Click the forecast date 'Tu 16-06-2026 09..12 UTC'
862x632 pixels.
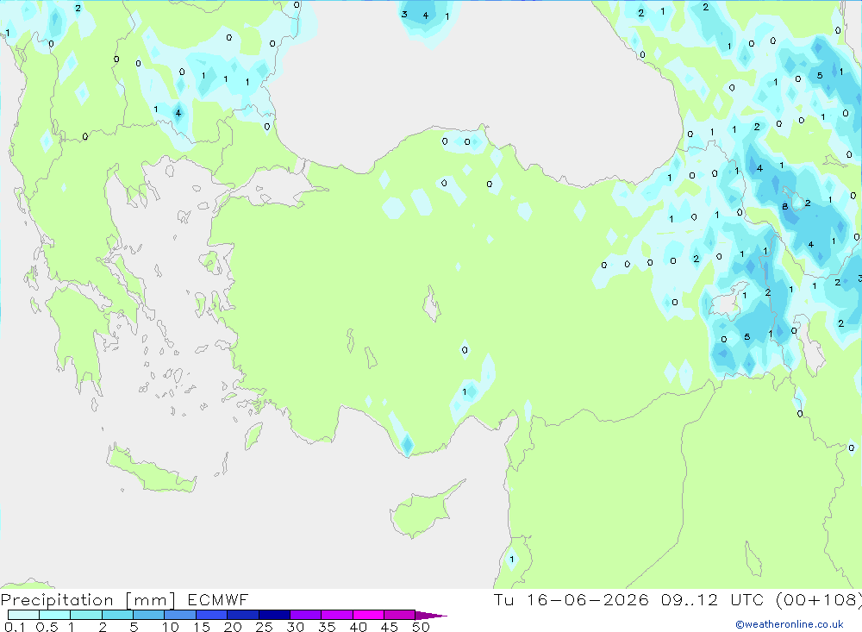631,599
